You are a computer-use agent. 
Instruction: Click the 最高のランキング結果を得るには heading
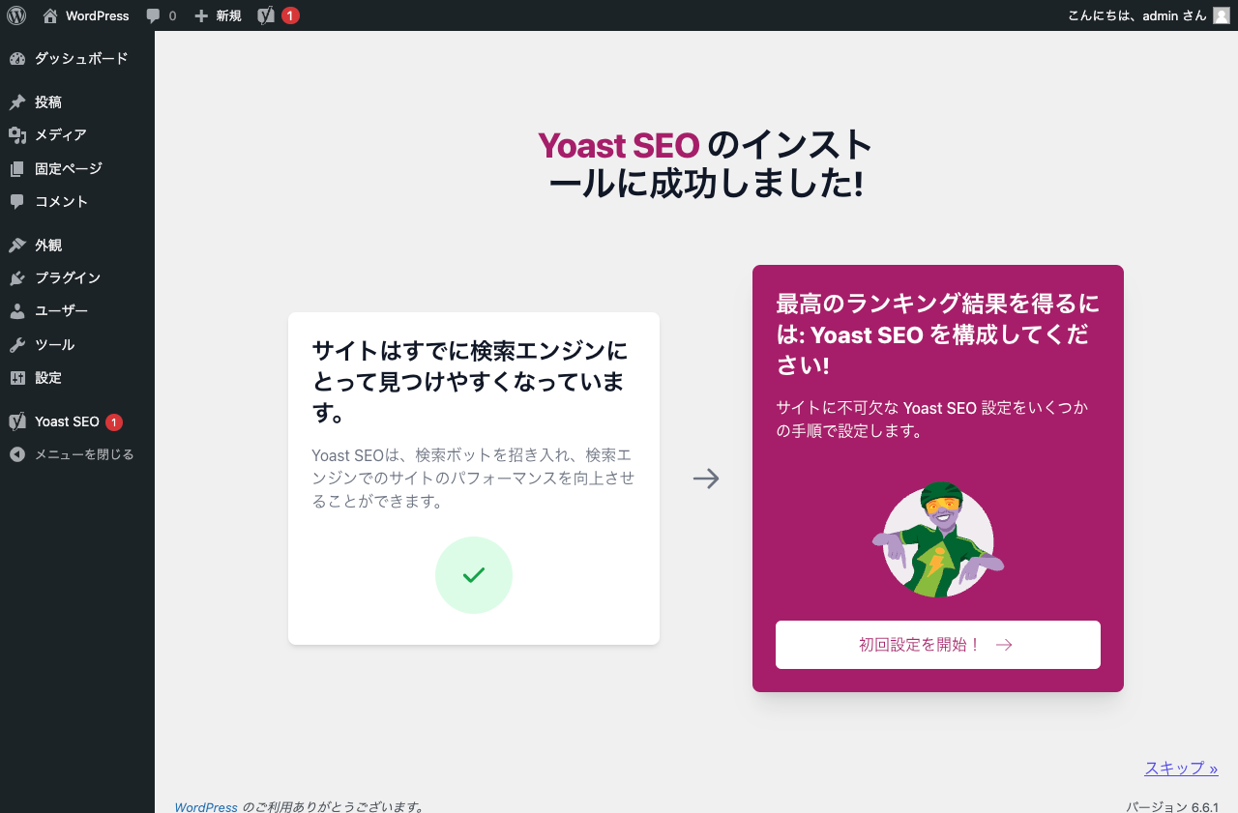(937, 334)
